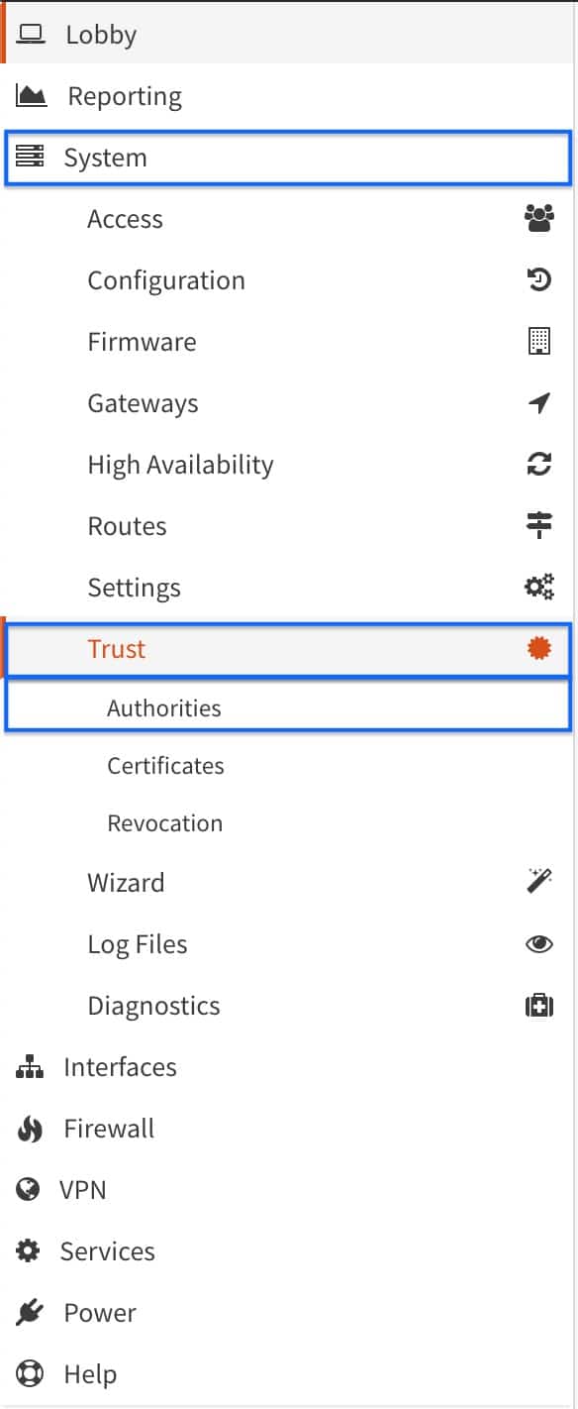Click the magic wand icon beside Wizard
Image resolution: width=578 pixels, height=1409 pixels.
pos(538,881)
